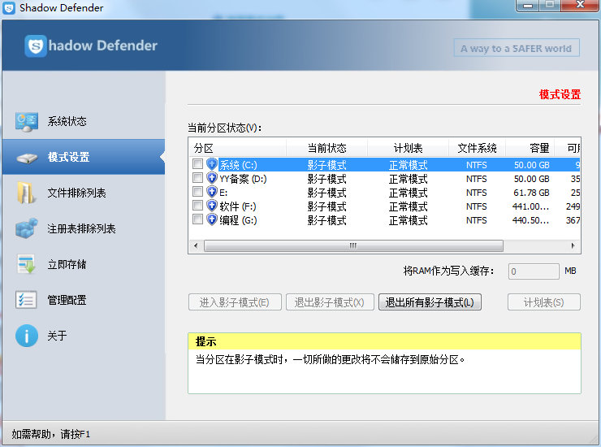Click the 当前分区状态(V): label
This screenshot has height=447, width=601.
[225, 128]
